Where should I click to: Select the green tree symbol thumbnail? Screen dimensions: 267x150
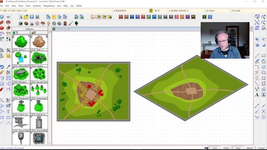click(x=21, y=42)
